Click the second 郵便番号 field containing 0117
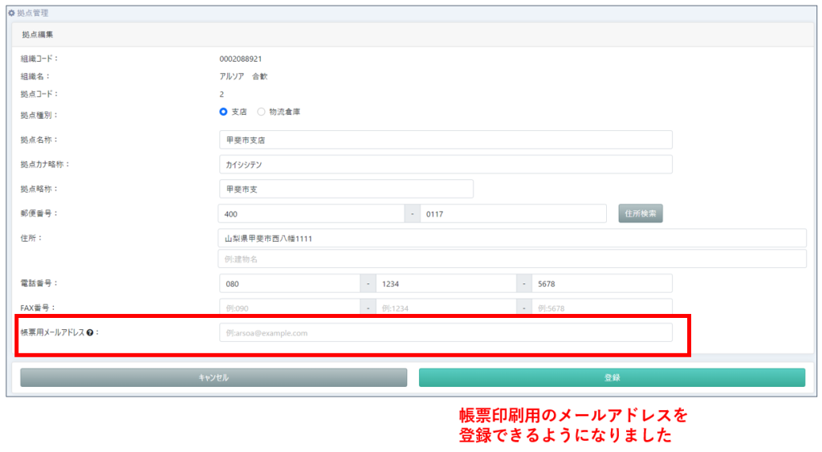 tap(513, 214)
